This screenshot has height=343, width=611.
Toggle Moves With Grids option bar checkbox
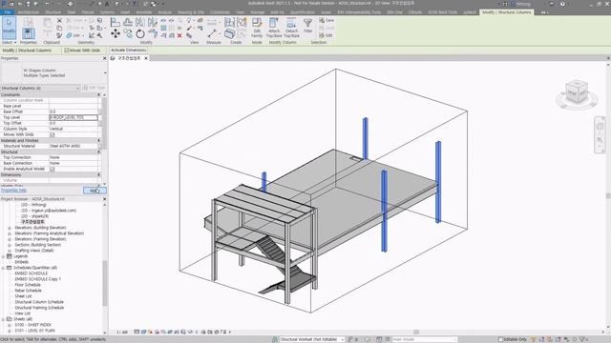pyautogui.click(x=66, y=50)
